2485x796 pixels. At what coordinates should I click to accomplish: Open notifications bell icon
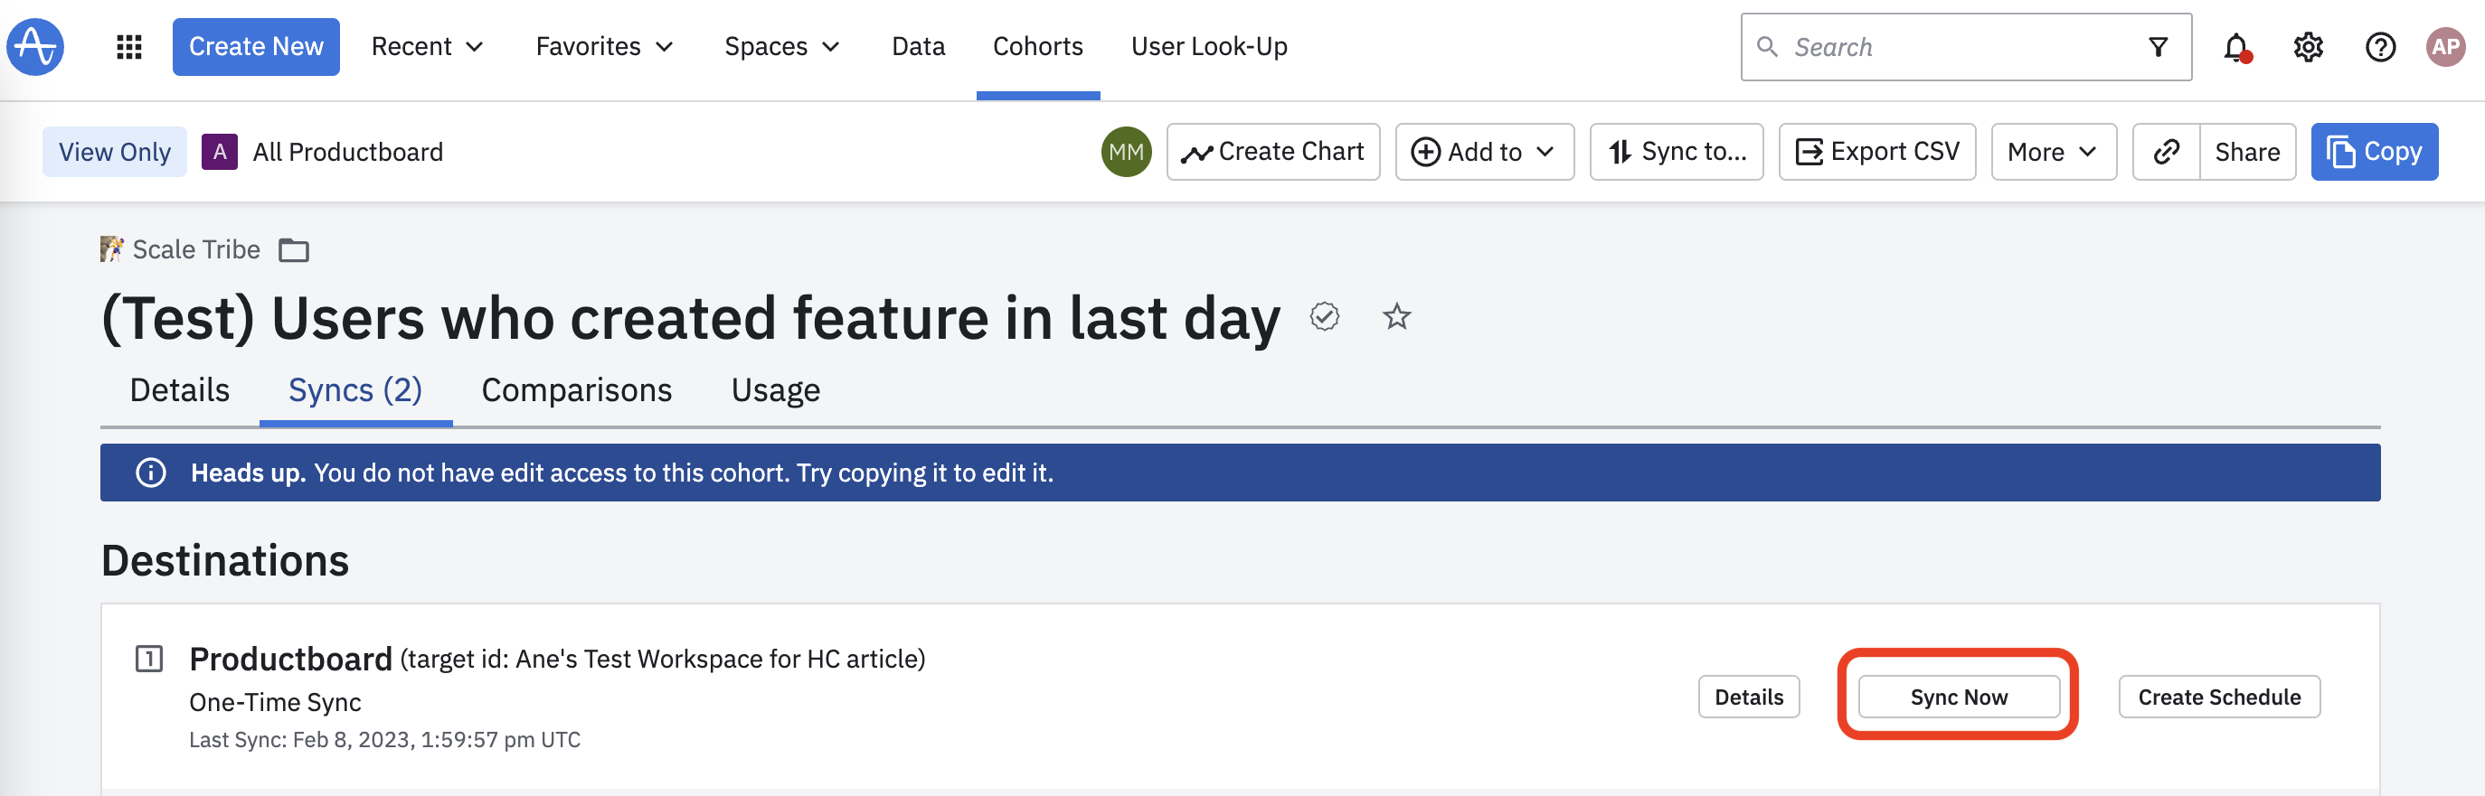click(x=2236, y=47)
